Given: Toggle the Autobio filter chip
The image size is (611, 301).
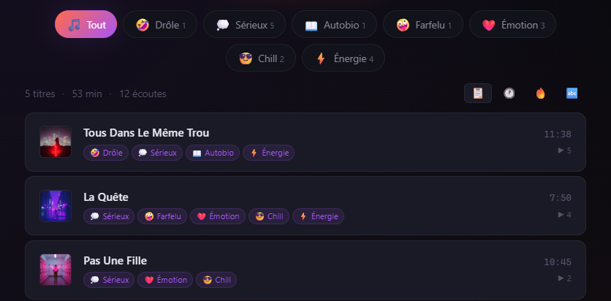Looking at the screenshot, I should pos(334,25).
